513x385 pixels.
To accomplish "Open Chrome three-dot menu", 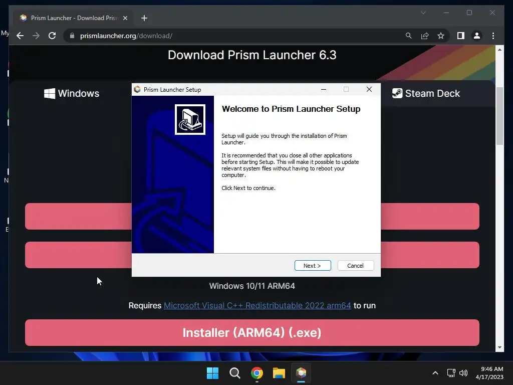I will click(x=493, y=36).
